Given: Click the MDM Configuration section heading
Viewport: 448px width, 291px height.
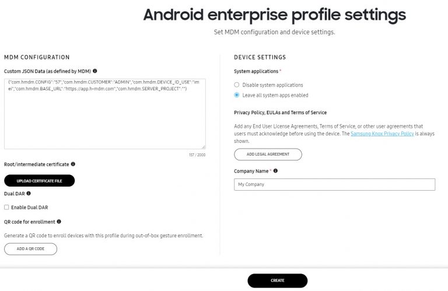Looking at the screenshot, I should [x=37, y=57].
